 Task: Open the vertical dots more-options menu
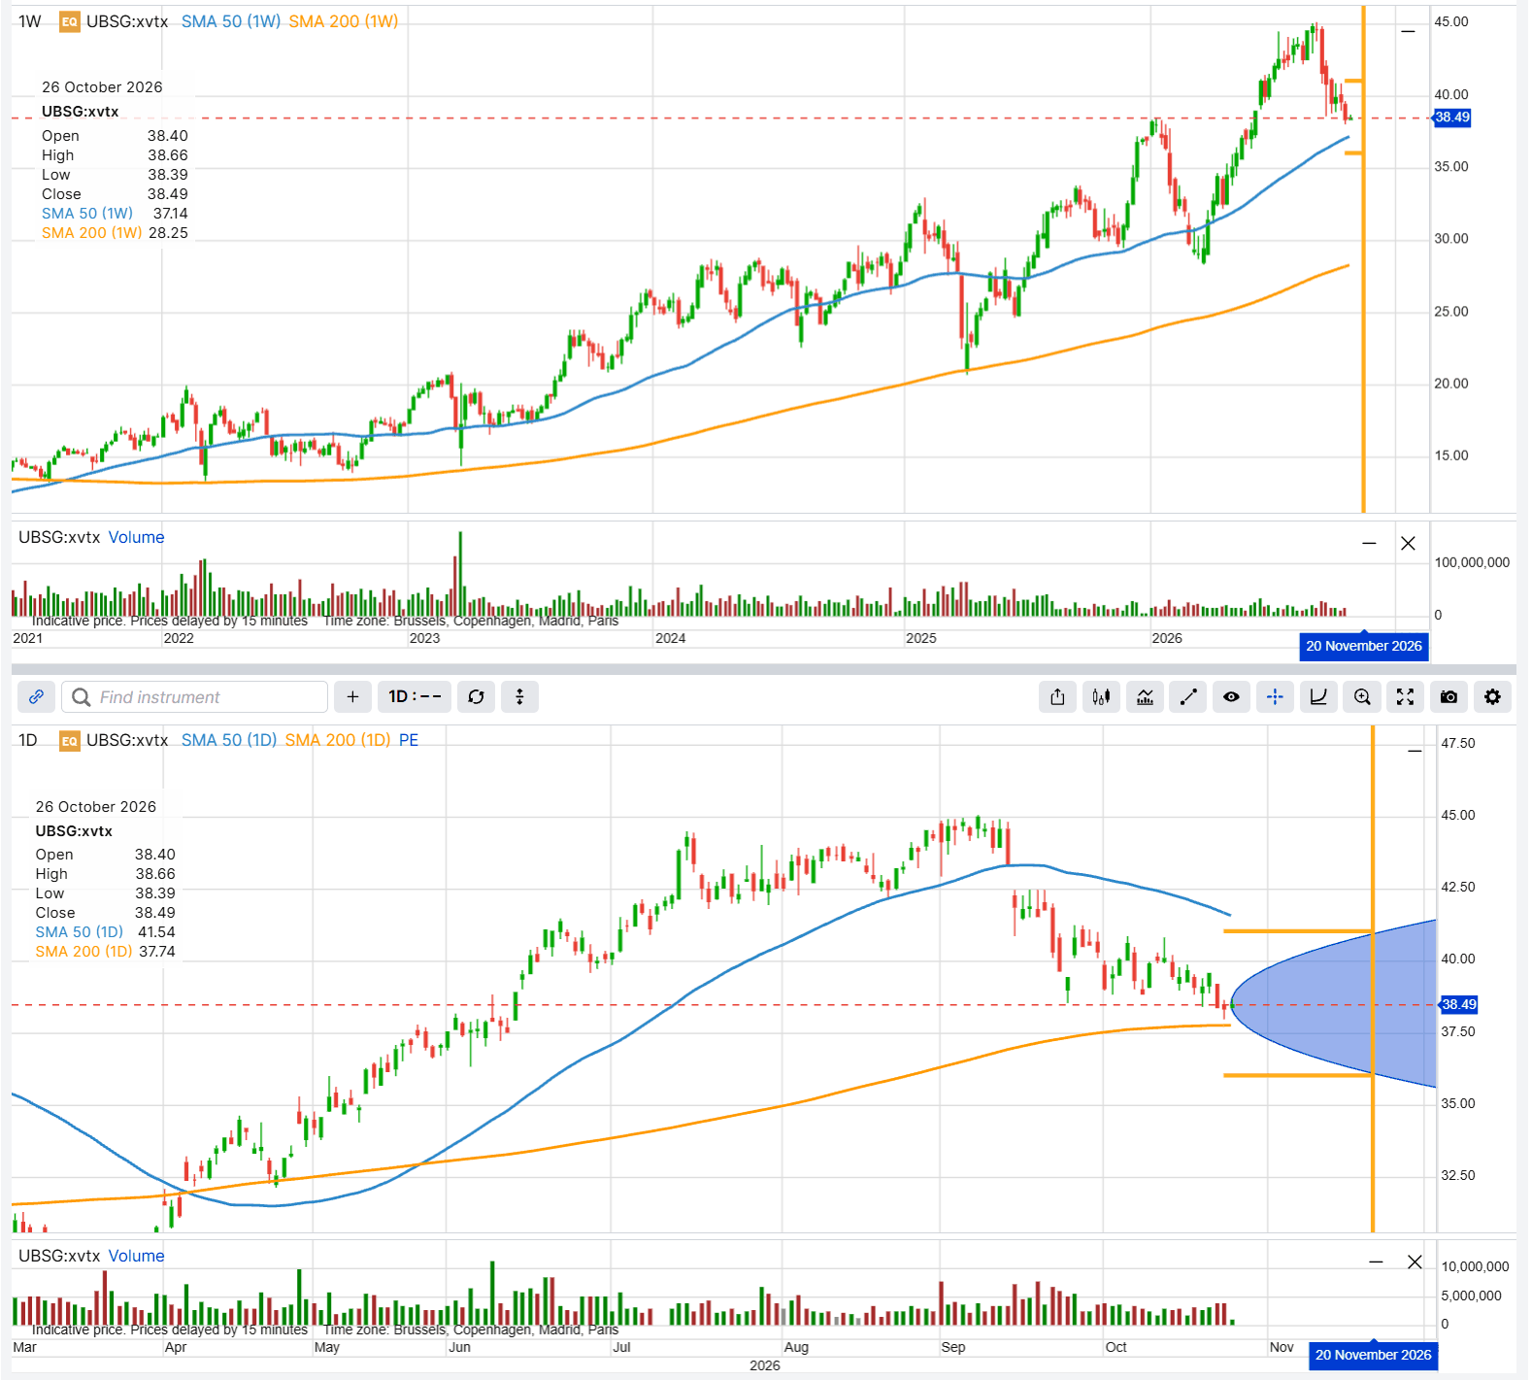pyautogui.click(x=519, y=697)
